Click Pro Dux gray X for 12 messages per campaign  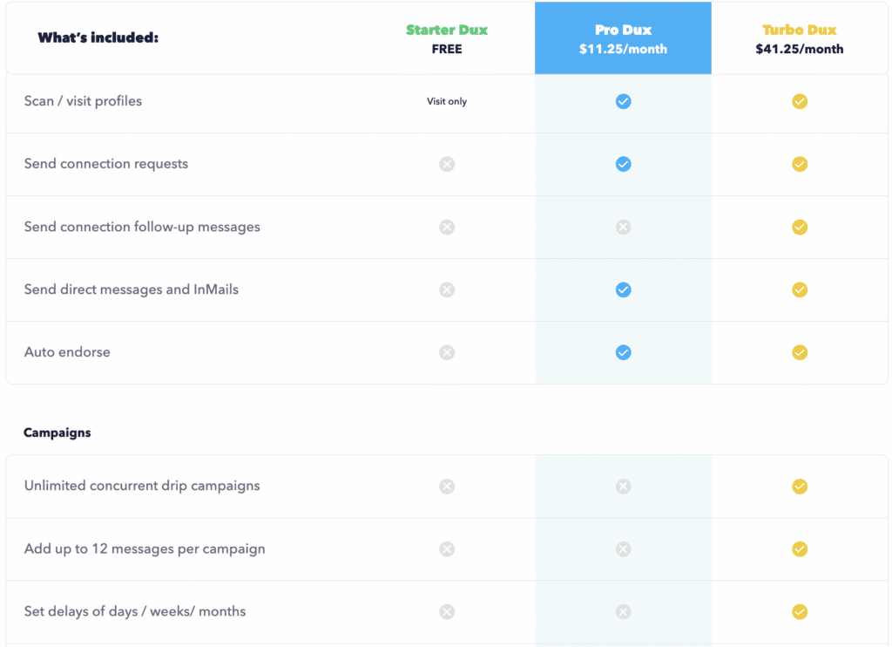click(x=623, y=549)
